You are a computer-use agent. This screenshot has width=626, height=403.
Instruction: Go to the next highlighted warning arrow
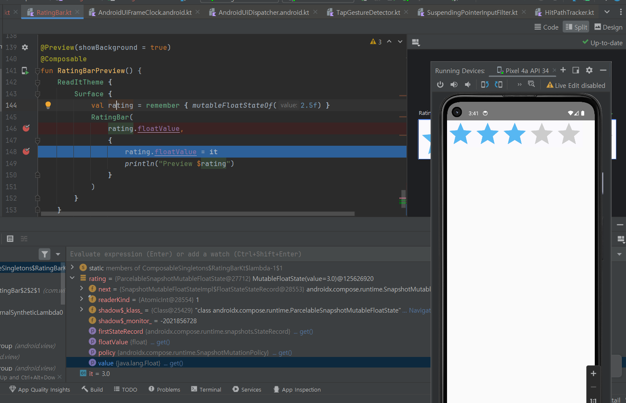coord(400,41)
